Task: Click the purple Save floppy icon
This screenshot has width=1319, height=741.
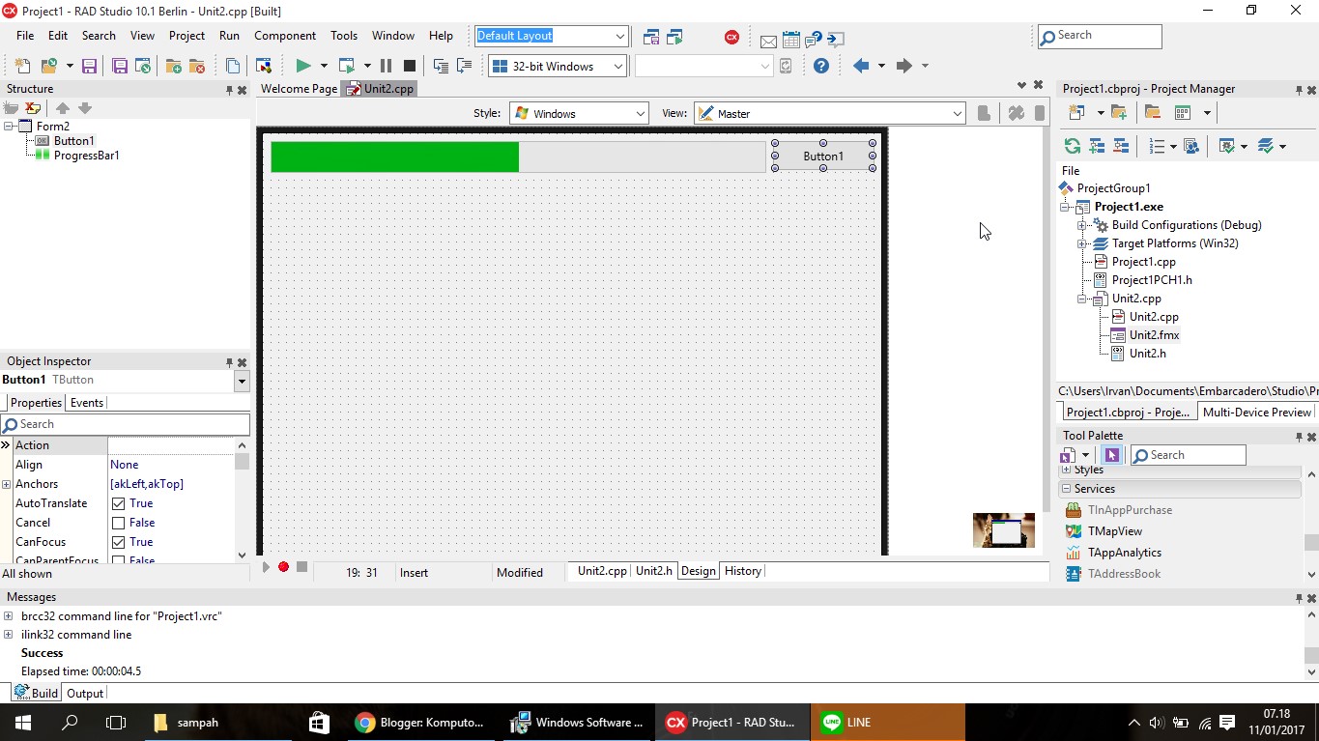Action: point(89,66)
